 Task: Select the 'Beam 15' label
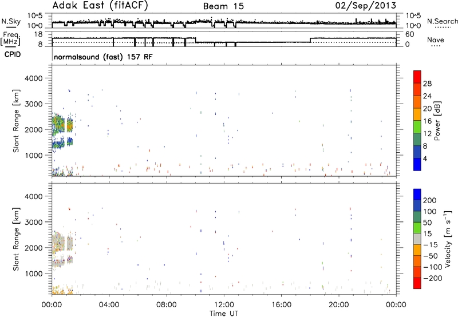[x=223, y=6]
